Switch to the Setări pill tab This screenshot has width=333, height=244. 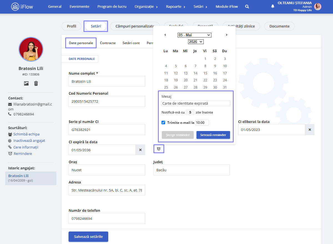[96, 26]
